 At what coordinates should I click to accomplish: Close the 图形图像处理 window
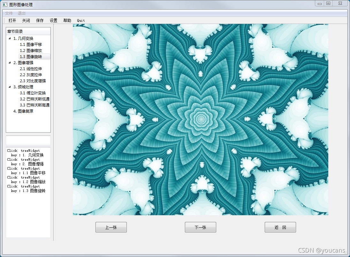[x=340, y=3]
